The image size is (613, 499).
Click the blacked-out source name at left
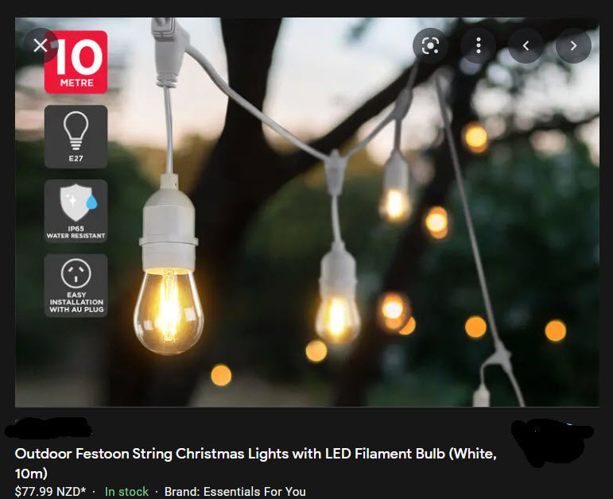[48, 427]
